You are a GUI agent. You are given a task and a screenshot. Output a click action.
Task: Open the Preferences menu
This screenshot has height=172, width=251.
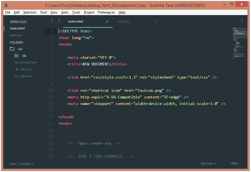[x=106, y=12]
